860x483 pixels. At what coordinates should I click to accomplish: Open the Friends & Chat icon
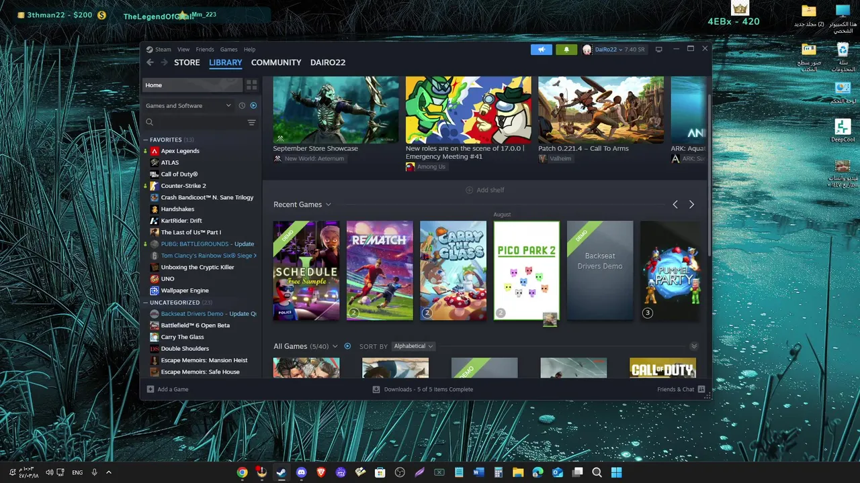[x=701, y=389]
